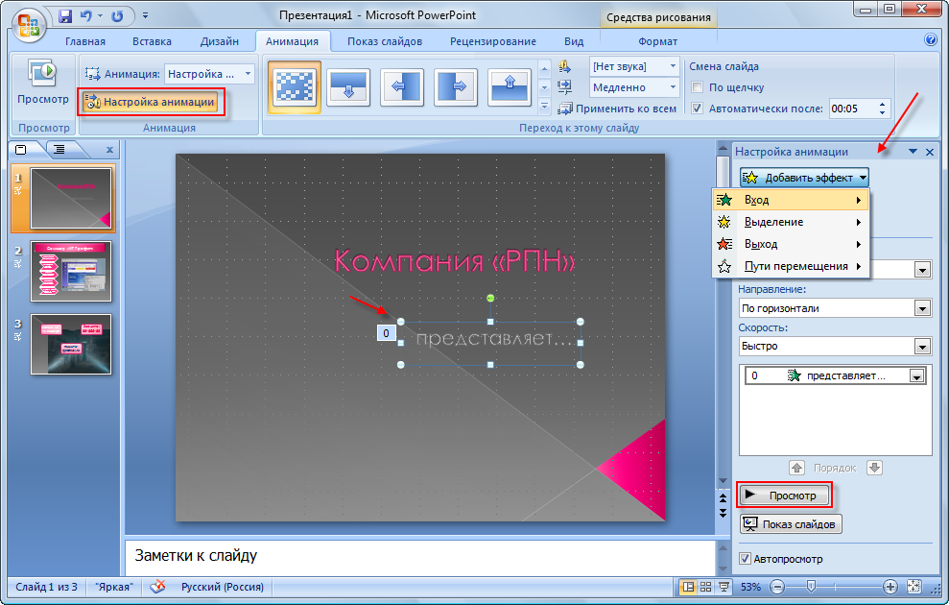This screenshot has height=605, width=949.
Task: Select the wipe up transition thumbnail
Action: [x=509, y=87]
